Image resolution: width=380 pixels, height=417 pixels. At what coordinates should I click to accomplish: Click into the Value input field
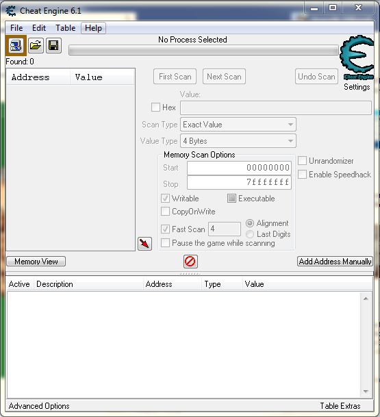click(276, 108)
